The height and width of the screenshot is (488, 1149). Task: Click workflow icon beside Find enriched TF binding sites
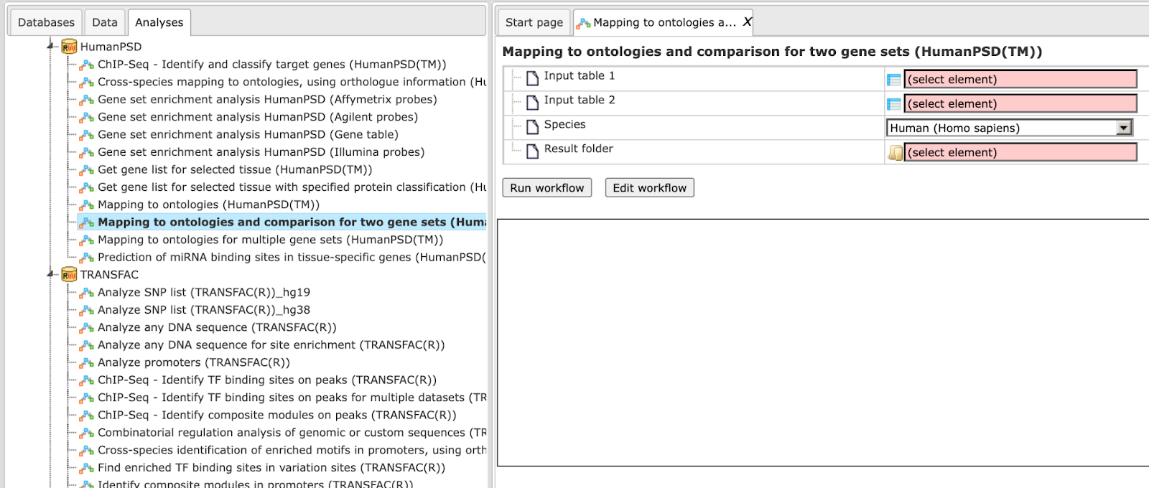click(87, 468)
